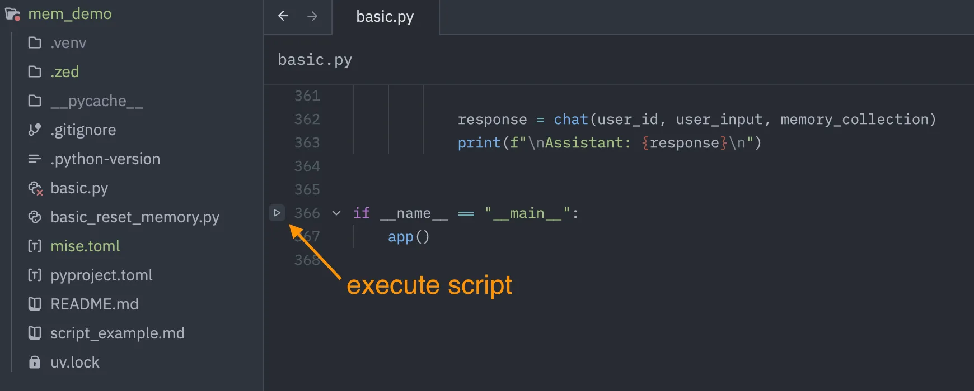The image size is (974, 391).
Task: Go forward with the right arrow
Action: point(312,16)
